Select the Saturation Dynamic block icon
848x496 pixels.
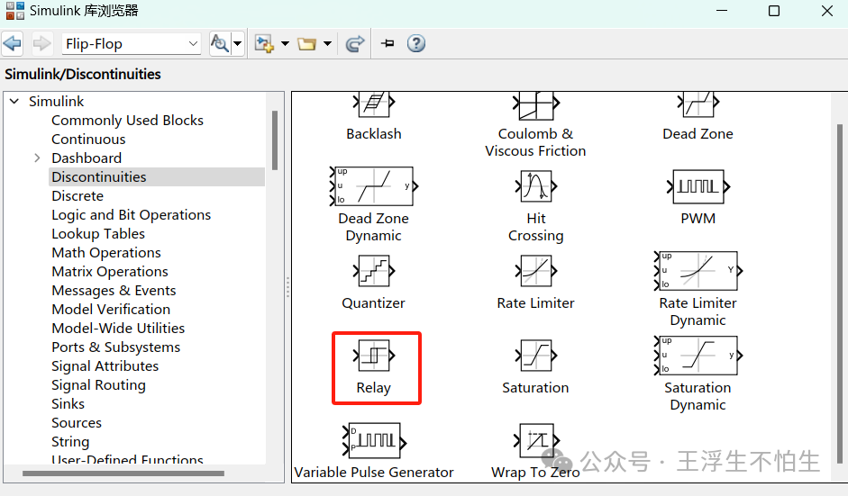pos(698,355)
